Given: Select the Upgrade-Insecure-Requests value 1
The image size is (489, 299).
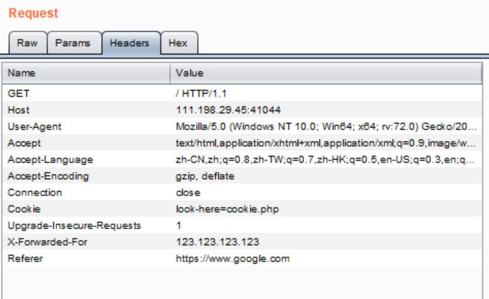Looking at the screenshot, I should (x=326, y=225).
